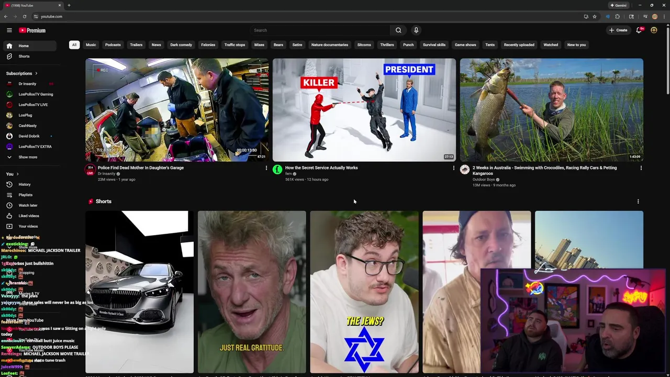Open LosPollosTV Gaming subscription
The width and height of the screenshot is (670, 377).
click(x=30, y=94)
